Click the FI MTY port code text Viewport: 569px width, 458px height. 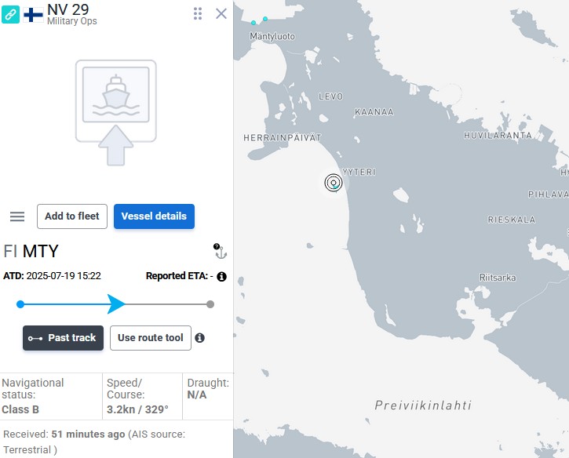coord(31,251)
